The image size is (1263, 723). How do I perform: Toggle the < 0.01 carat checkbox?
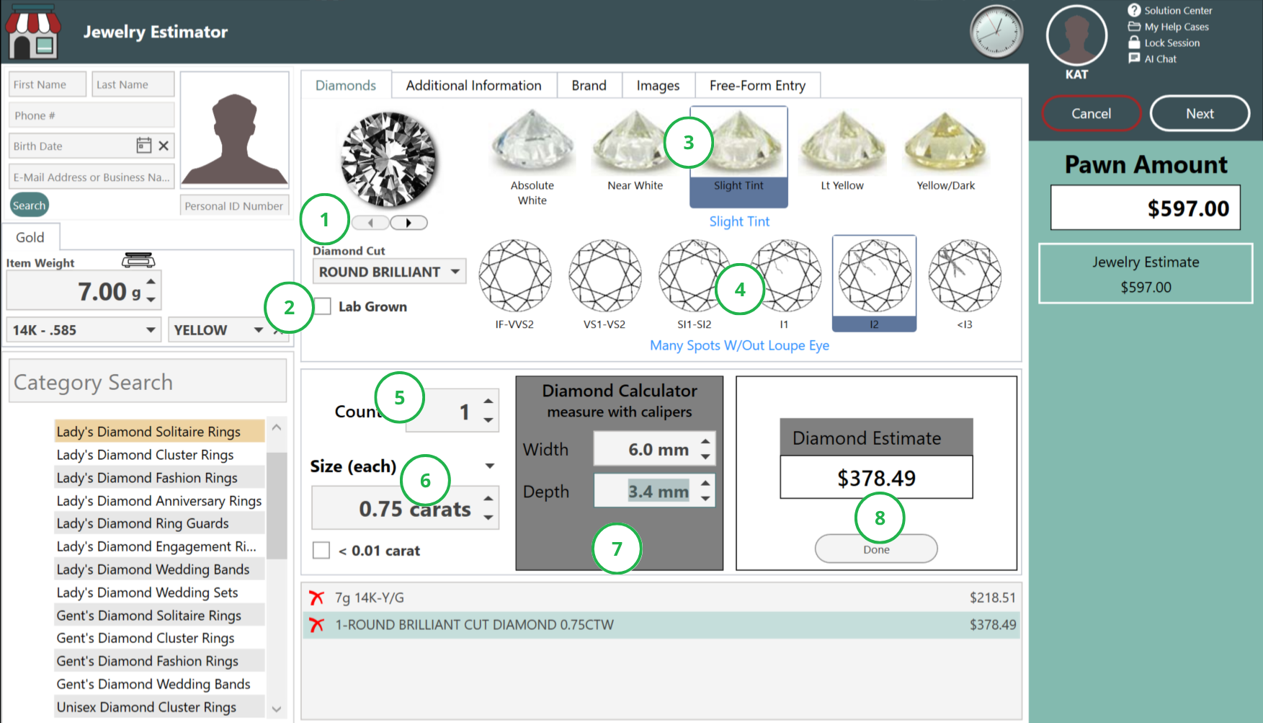[321, 551]
